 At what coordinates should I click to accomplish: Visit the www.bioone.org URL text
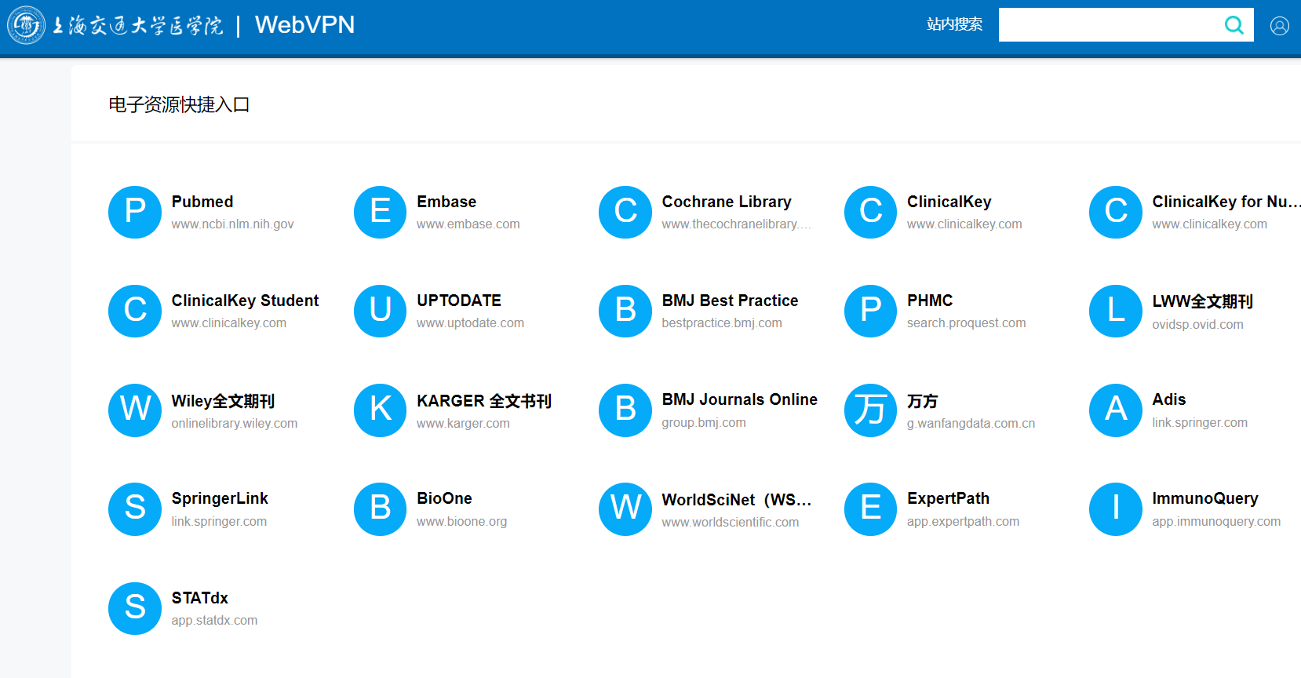(461, 522)
